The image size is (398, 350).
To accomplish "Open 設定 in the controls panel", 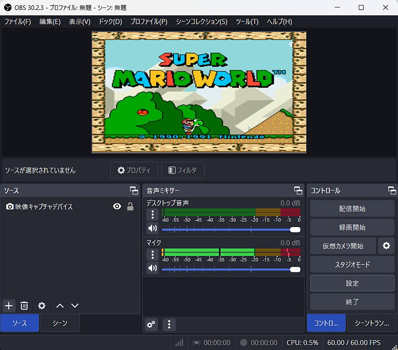I will pos(352,283).
